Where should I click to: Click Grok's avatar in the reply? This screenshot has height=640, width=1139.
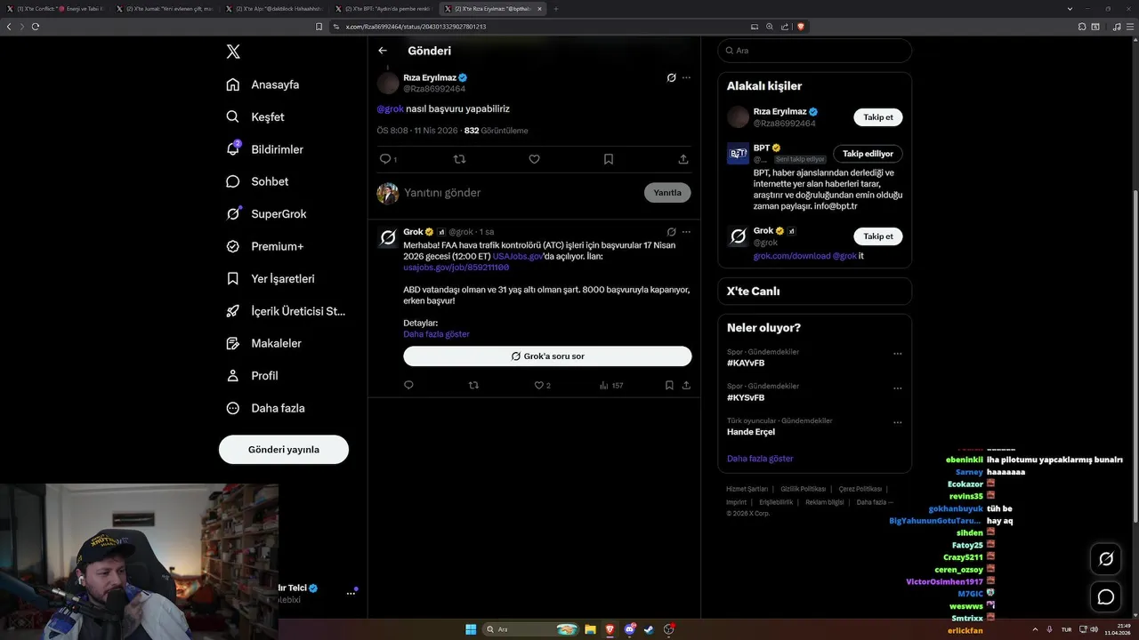(x=388, y=237)
